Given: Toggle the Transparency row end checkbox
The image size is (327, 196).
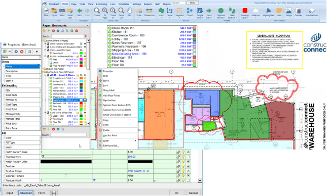Looking at the screenshot, I should (188, 157).
